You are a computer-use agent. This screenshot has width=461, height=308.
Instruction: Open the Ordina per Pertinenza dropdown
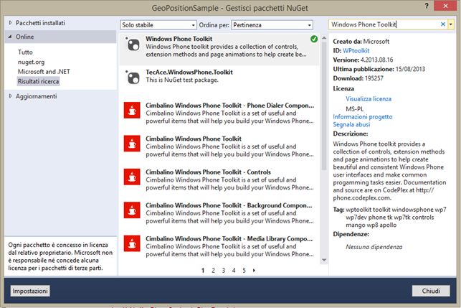point(272,25)
